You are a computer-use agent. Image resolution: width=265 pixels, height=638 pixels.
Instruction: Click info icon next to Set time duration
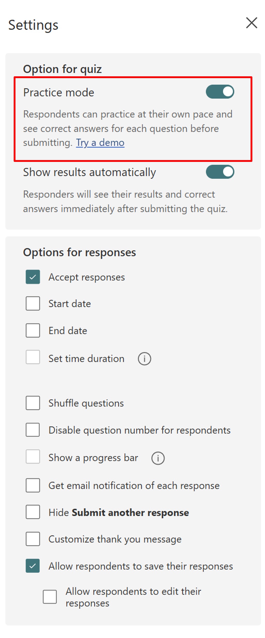[144, 359]
